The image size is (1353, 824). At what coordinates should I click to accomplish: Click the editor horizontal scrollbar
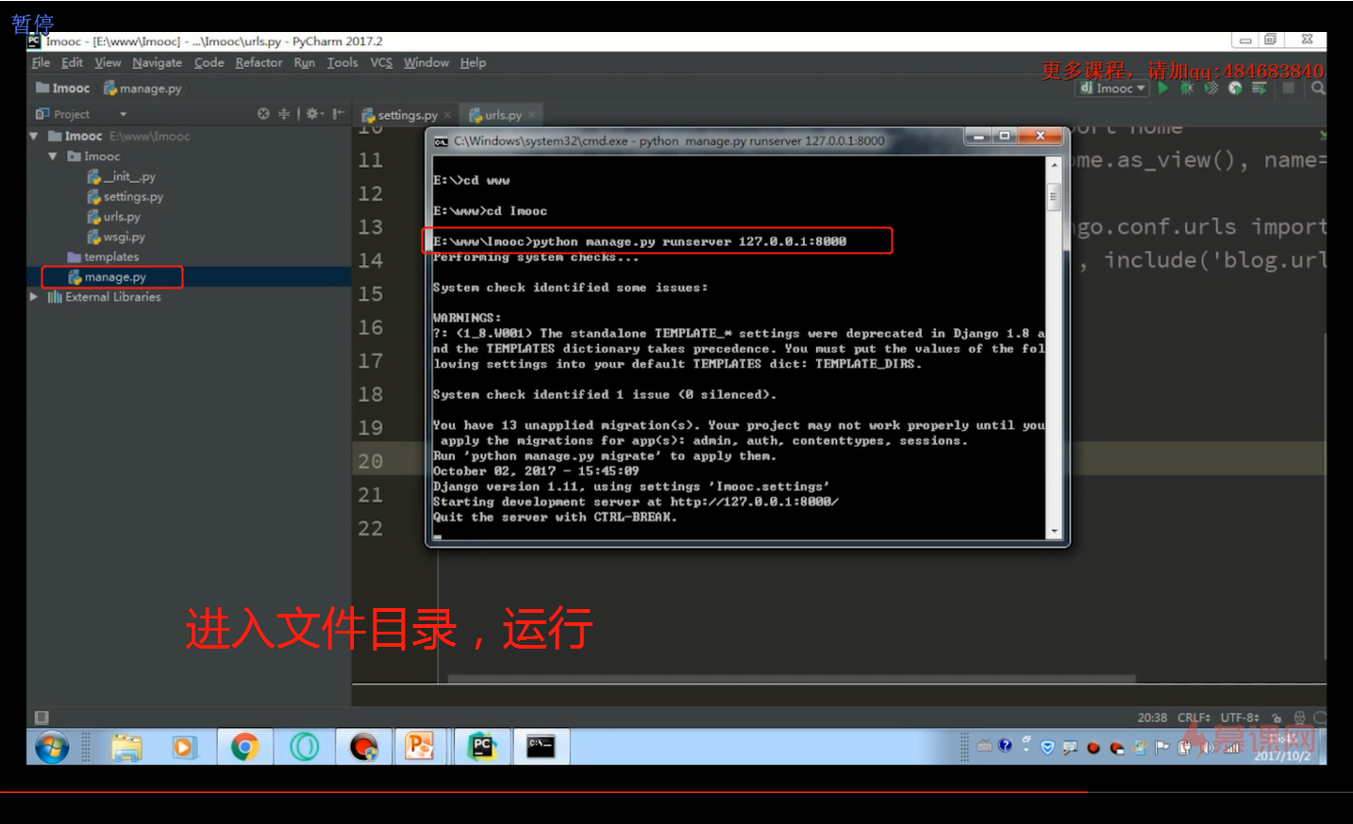tap(792, 678)
